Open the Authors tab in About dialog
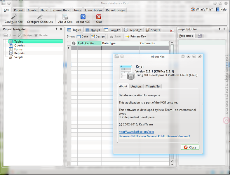The height and width of the screenshot is (175, 230). click(x=136, y=86)
